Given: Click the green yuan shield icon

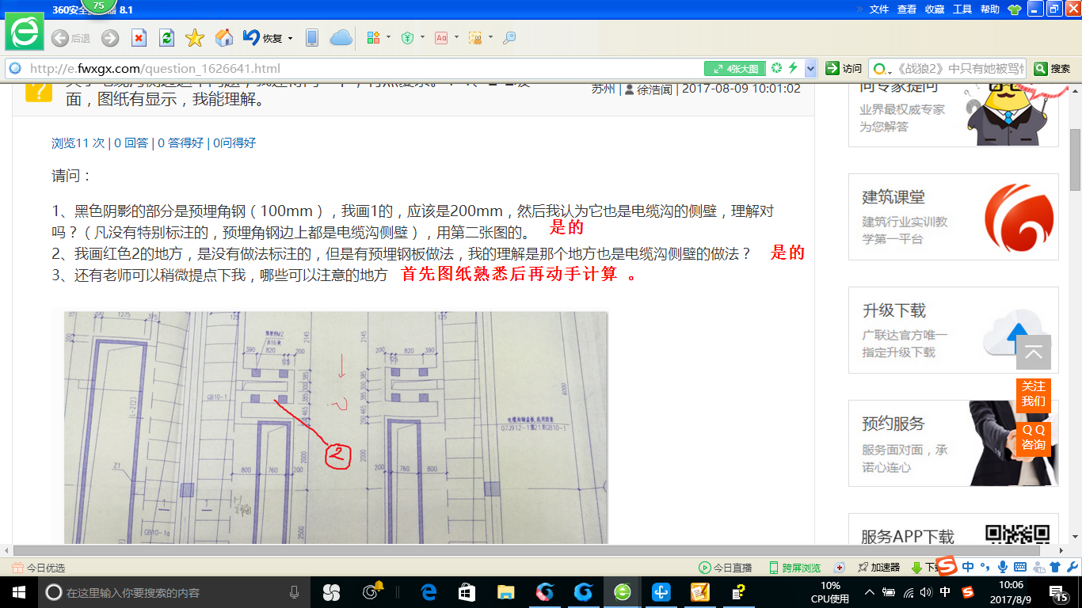Looking at the screenshot, I should tap(407, 38).
